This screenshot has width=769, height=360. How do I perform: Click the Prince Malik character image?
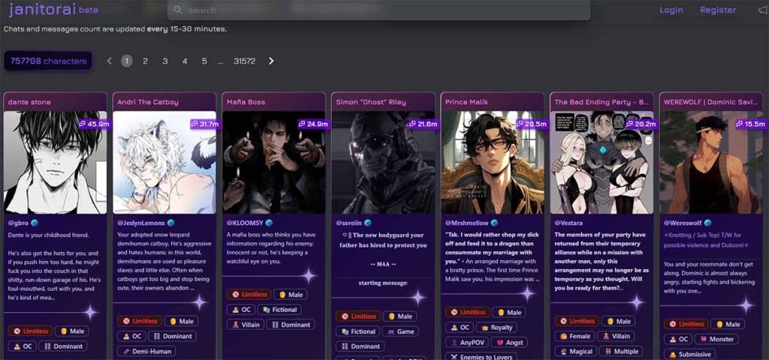click(493, 162)
